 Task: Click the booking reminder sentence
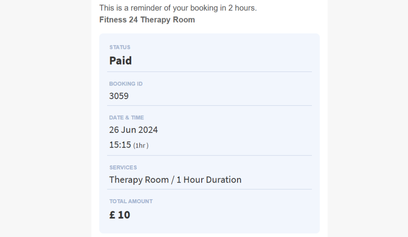tap(178, 8)
